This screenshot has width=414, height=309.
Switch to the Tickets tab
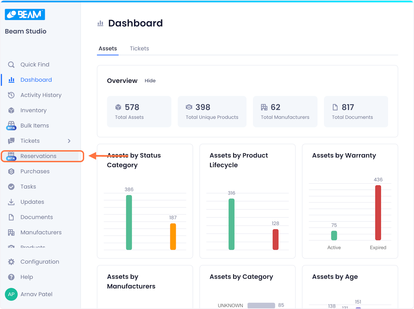[x=139, y=49]
